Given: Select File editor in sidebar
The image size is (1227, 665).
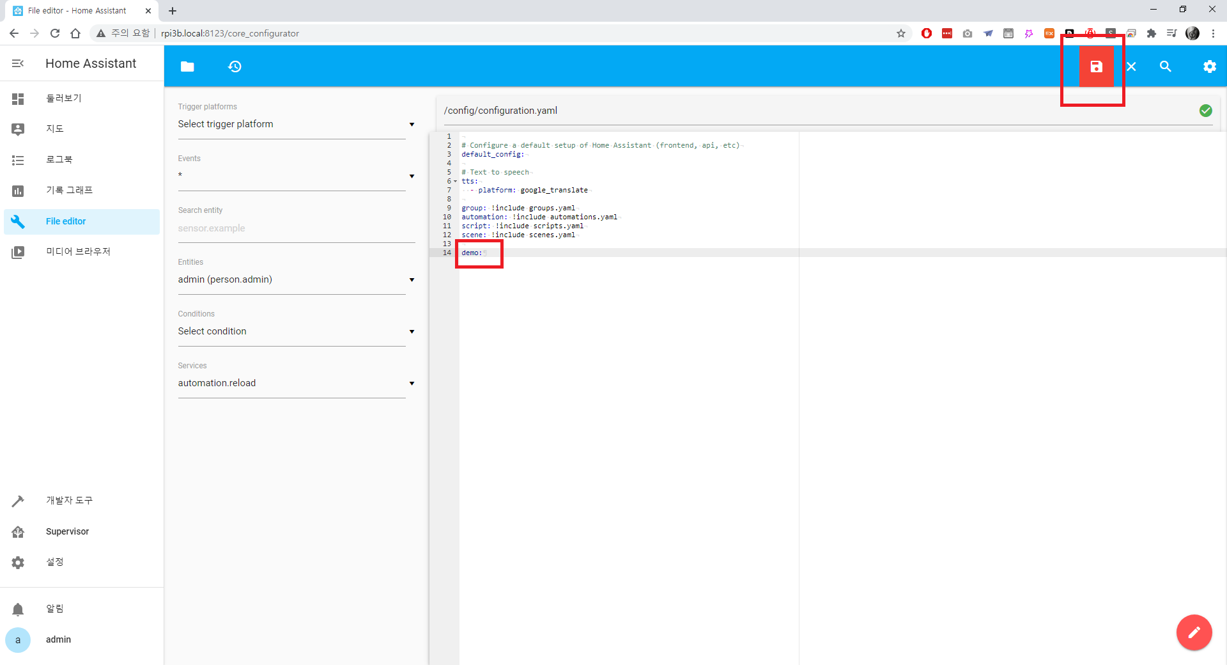Looking at the screenshot, I should pyautogui.click(x=82, y=221).
